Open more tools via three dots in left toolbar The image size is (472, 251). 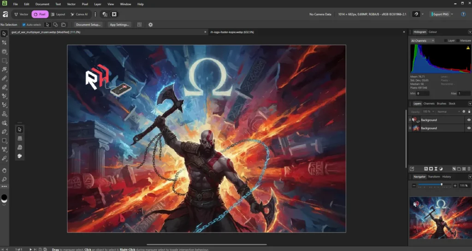[4, 186]
